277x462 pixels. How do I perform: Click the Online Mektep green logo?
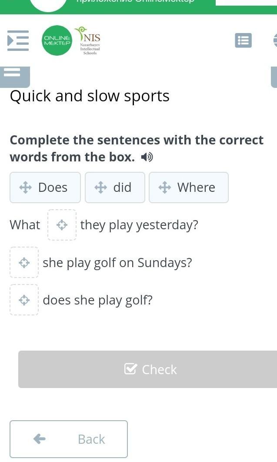tap(57, 40)
